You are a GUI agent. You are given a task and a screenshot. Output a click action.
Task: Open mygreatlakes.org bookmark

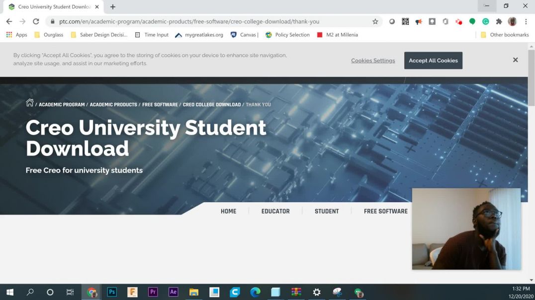199,35
